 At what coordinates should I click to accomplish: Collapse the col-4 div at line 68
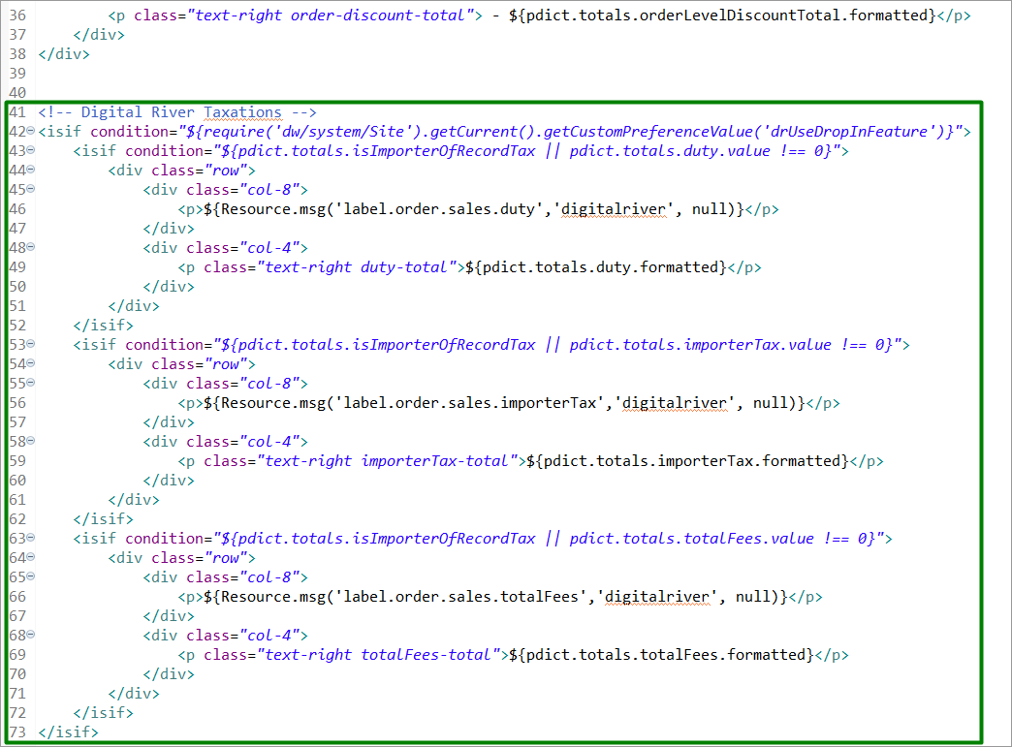coord(31,636)
